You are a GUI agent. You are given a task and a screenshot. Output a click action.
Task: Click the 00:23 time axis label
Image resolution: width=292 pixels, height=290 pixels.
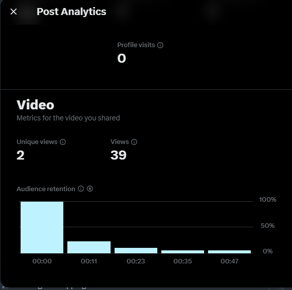pos(136,261)
